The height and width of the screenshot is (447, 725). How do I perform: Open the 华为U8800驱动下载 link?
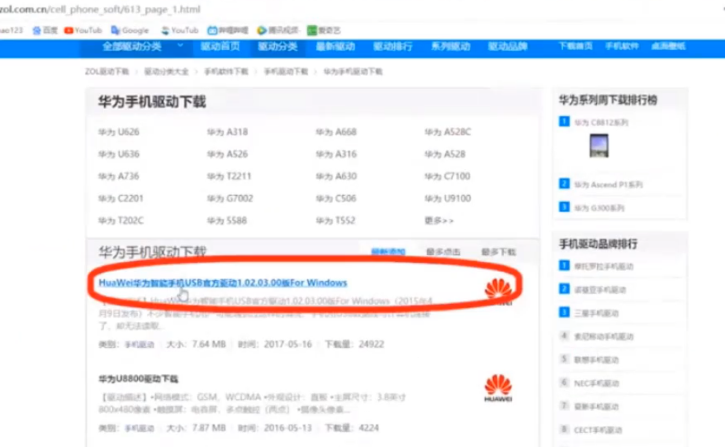pyautogui.click(x=138, y=379)
